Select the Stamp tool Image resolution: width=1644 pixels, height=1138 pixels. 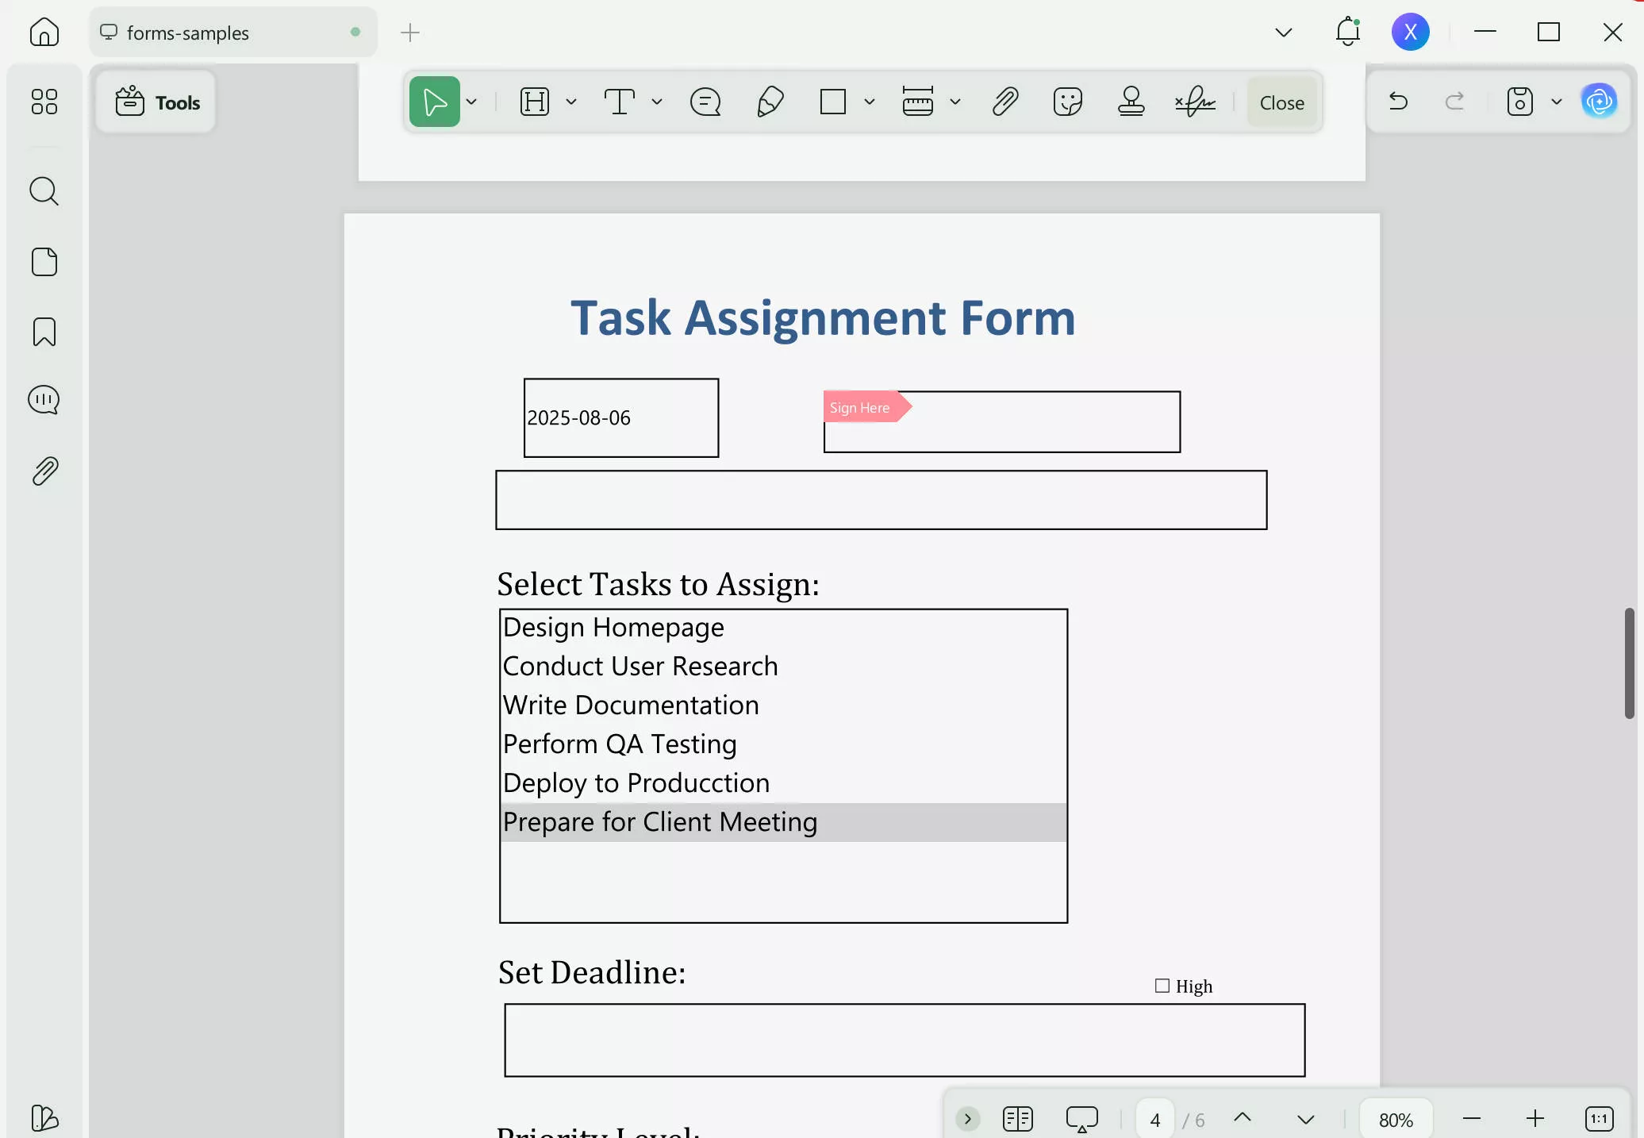(x=1131, y=102)
